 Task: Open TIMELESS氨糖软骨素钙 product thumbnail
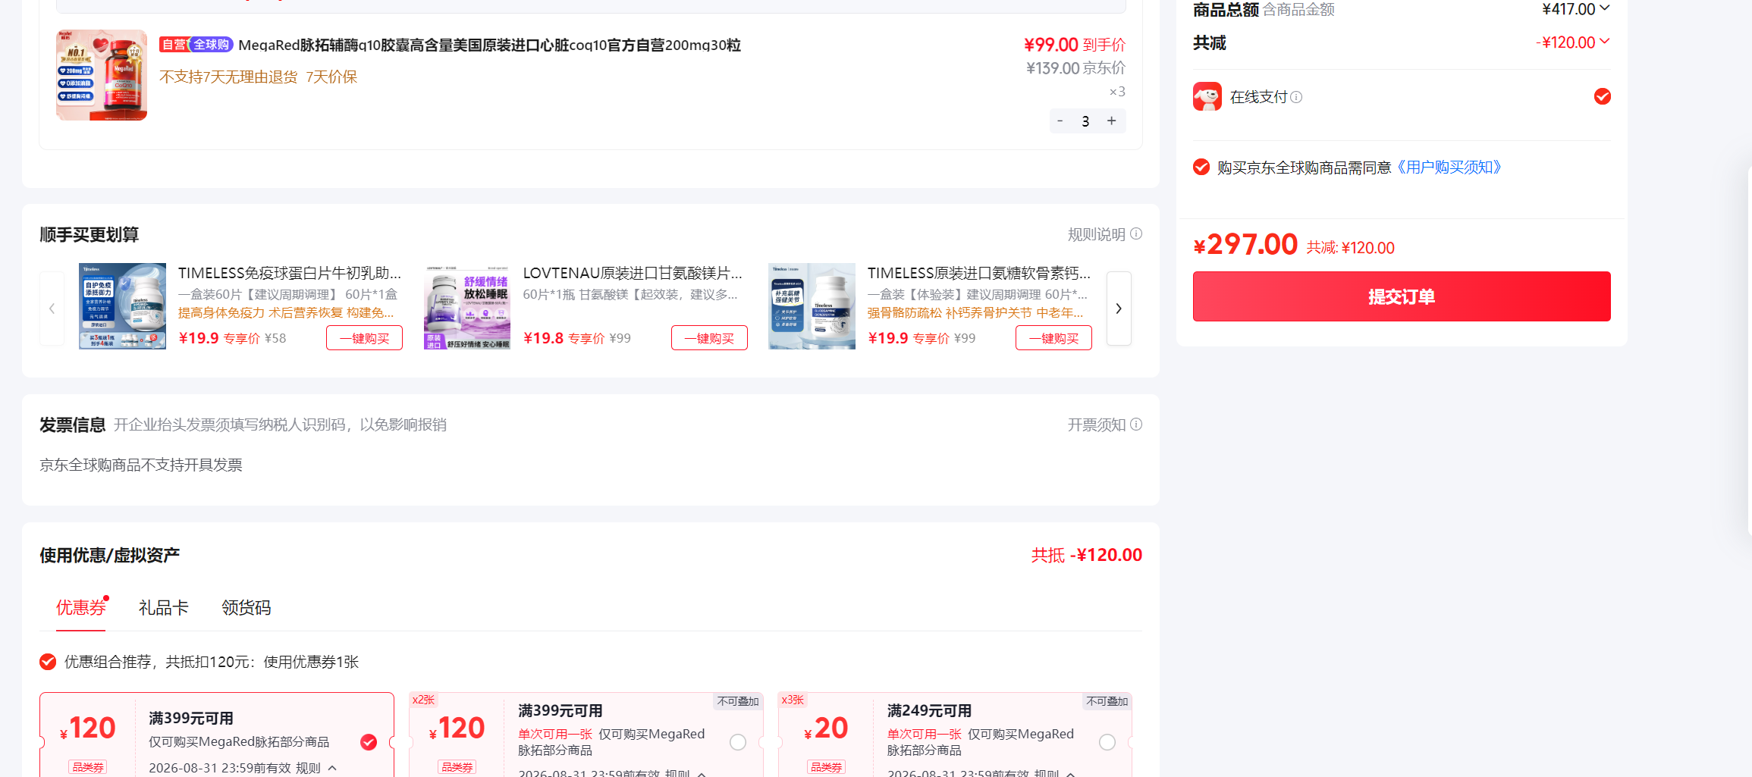pos(812,306)
